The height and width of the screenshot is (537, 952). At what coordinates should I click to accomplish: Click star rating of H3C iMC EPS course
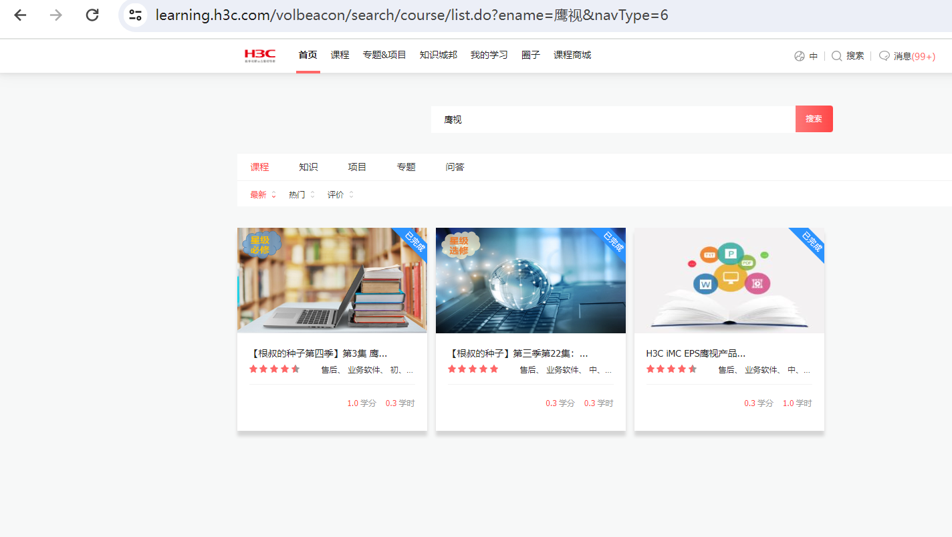[x=672, y=369]
